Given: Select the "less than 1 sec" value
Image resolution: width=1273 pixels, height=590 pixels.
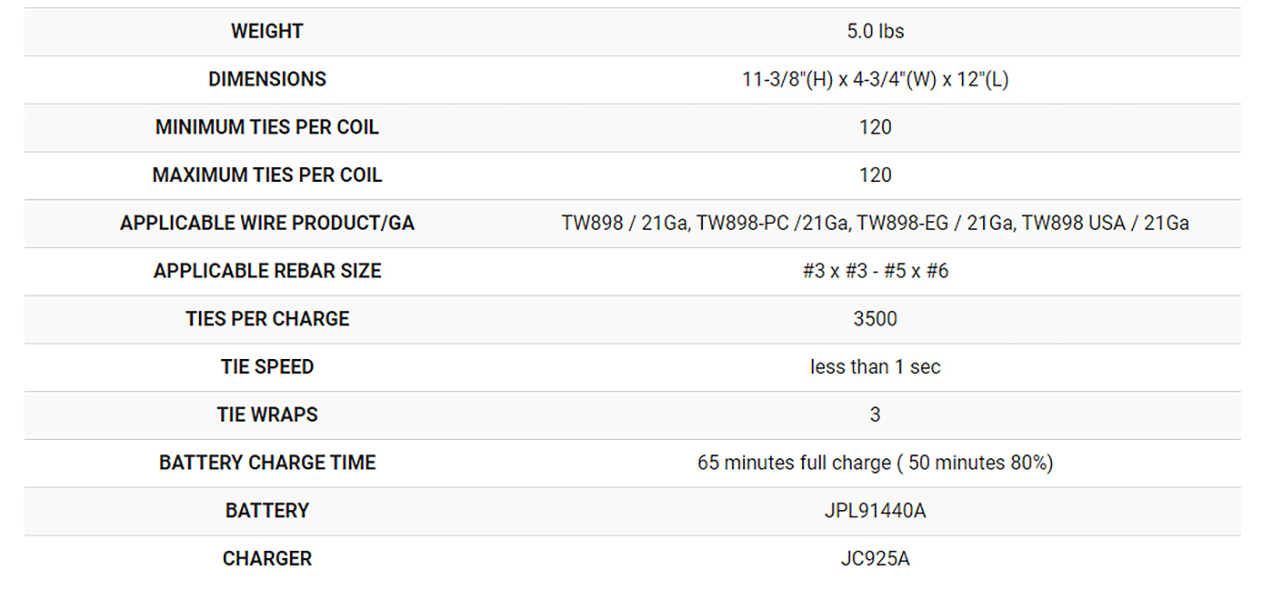Looking at the screenshot, I should click(875, 366).
